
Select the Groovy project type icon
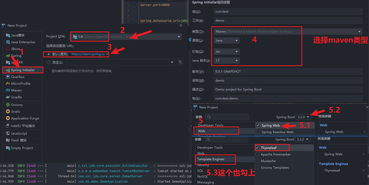(x=8, y=105)
